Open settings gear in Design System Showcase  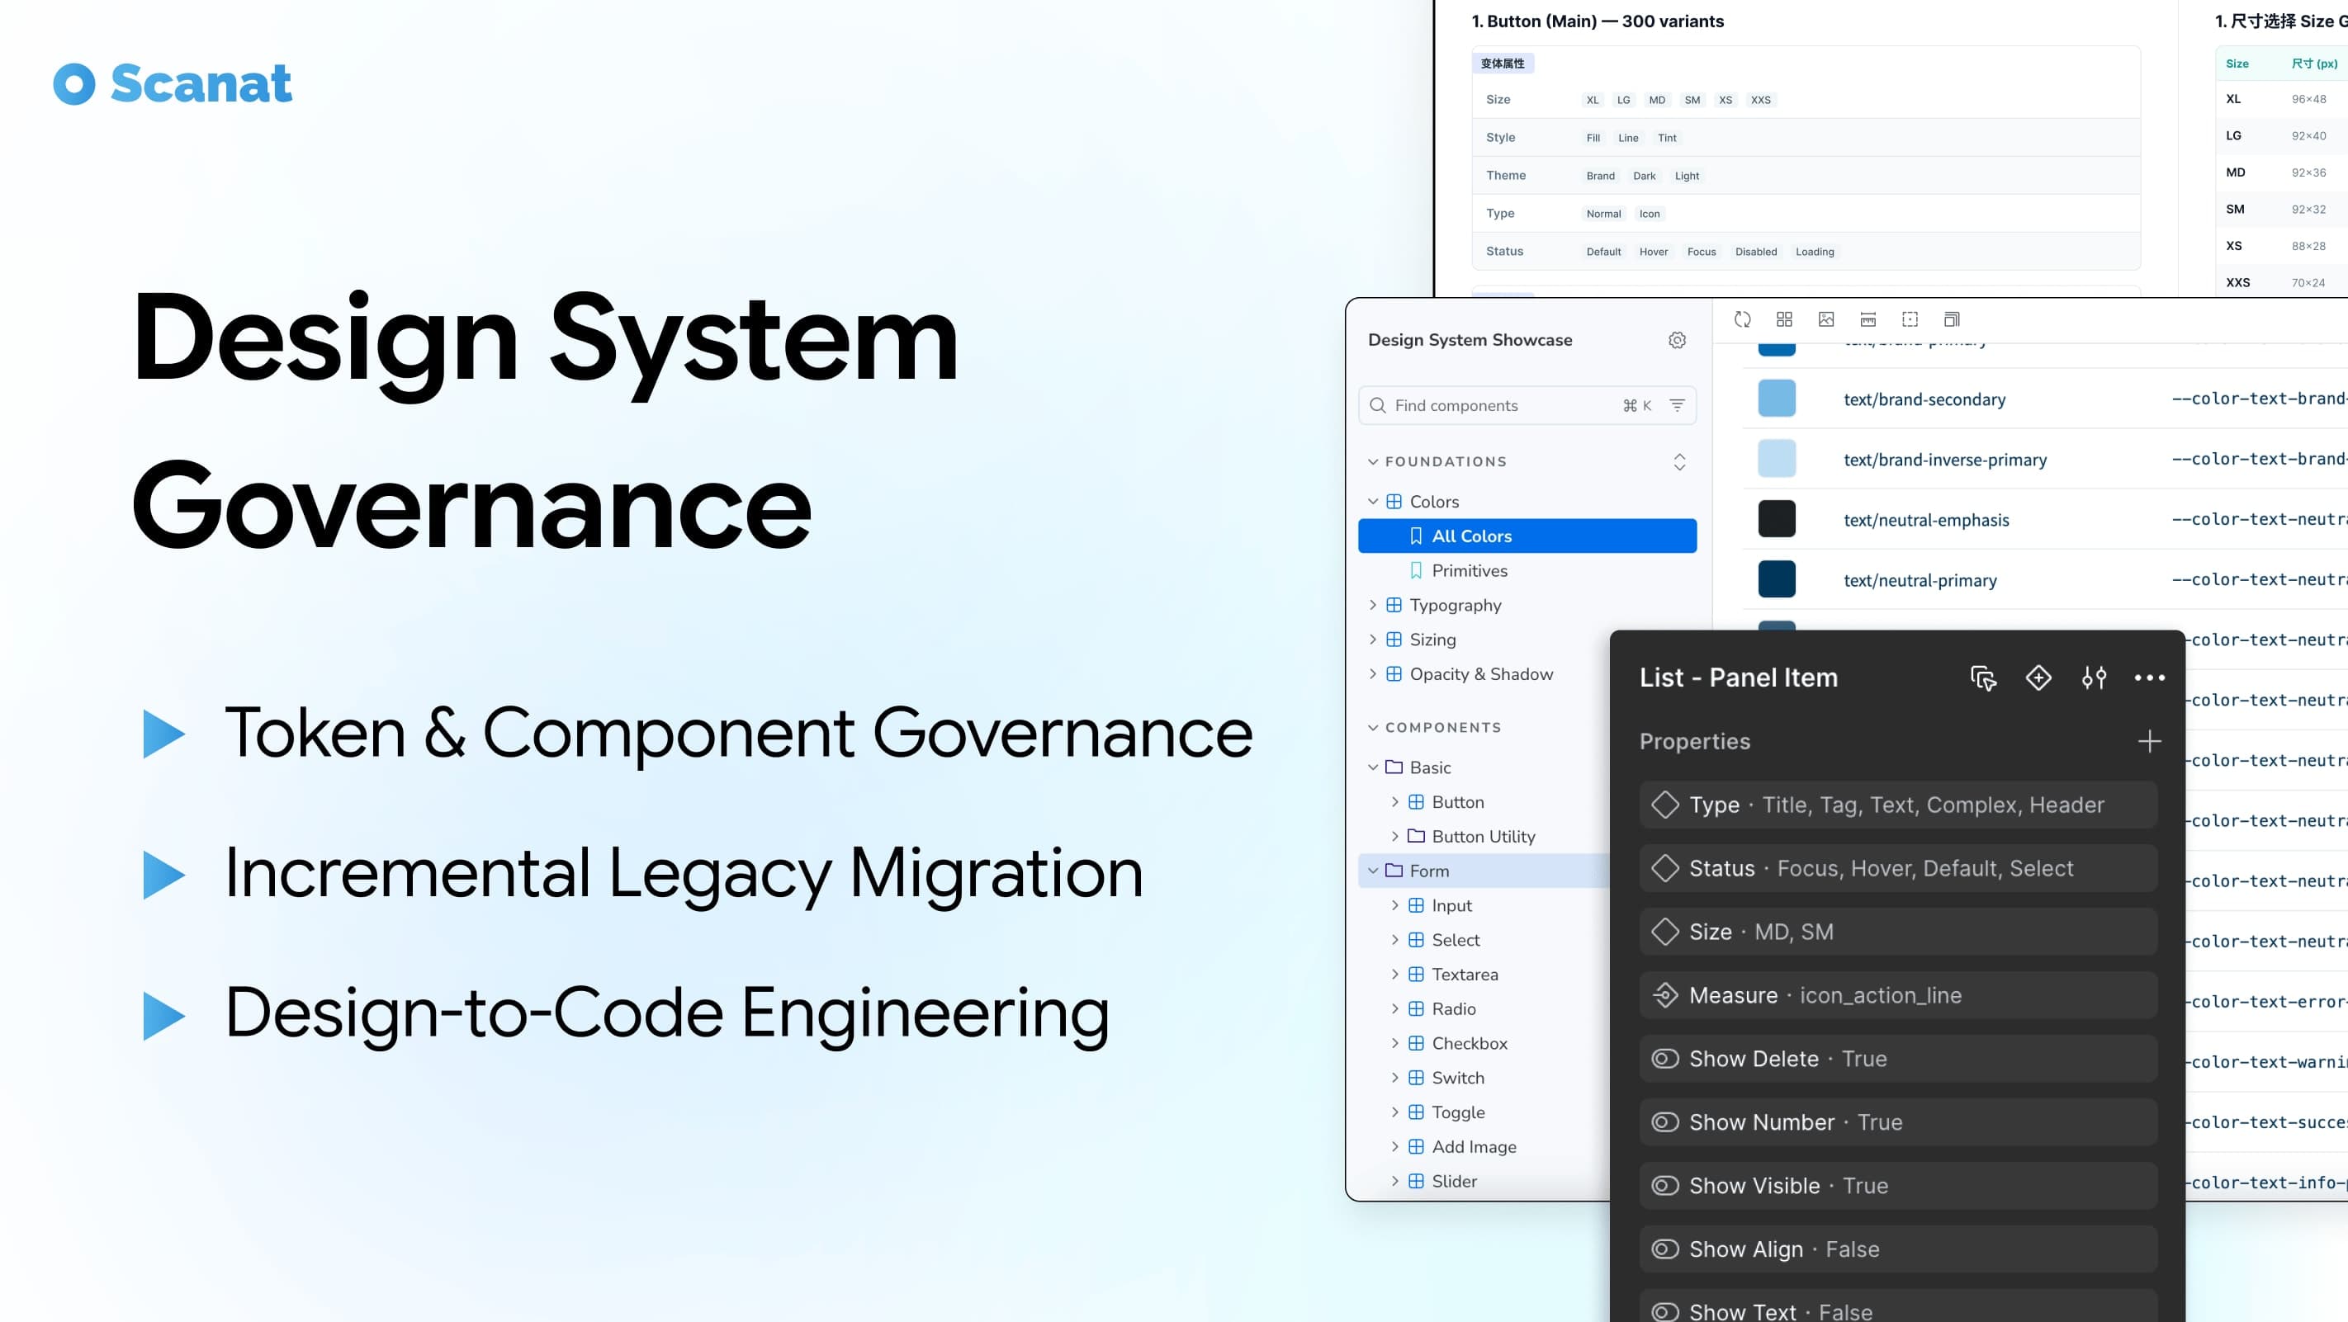point(1676,340)
